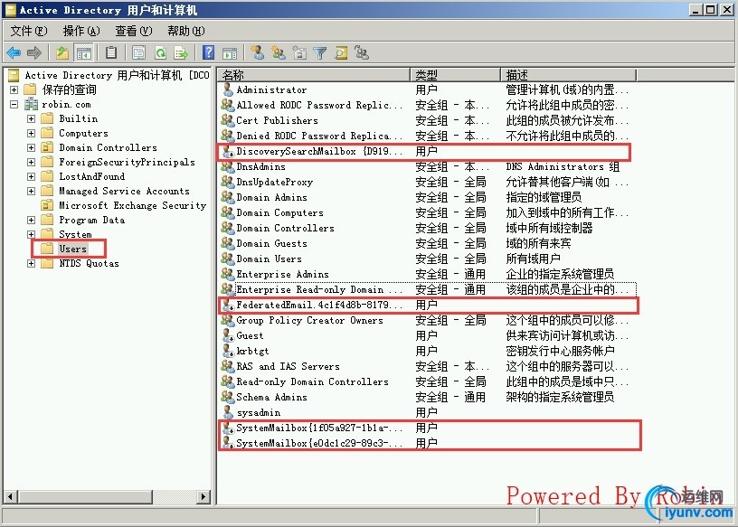Viewport: 738px width, 527px height.
Task: Select the krbtgt user icon
Action: click(x=228, y=351)
